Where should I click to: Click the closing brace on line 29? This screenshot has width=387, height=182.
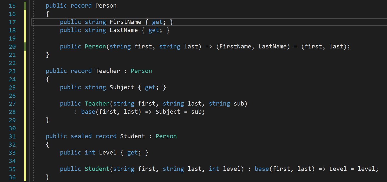pyautogui.click(x=48, y=120)
